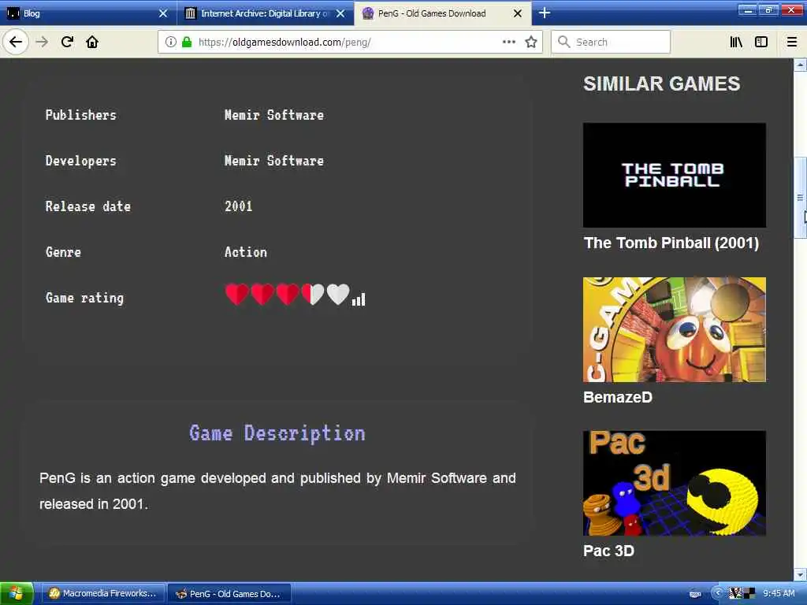Toggle the browser sidebar view

click(761, 42)
